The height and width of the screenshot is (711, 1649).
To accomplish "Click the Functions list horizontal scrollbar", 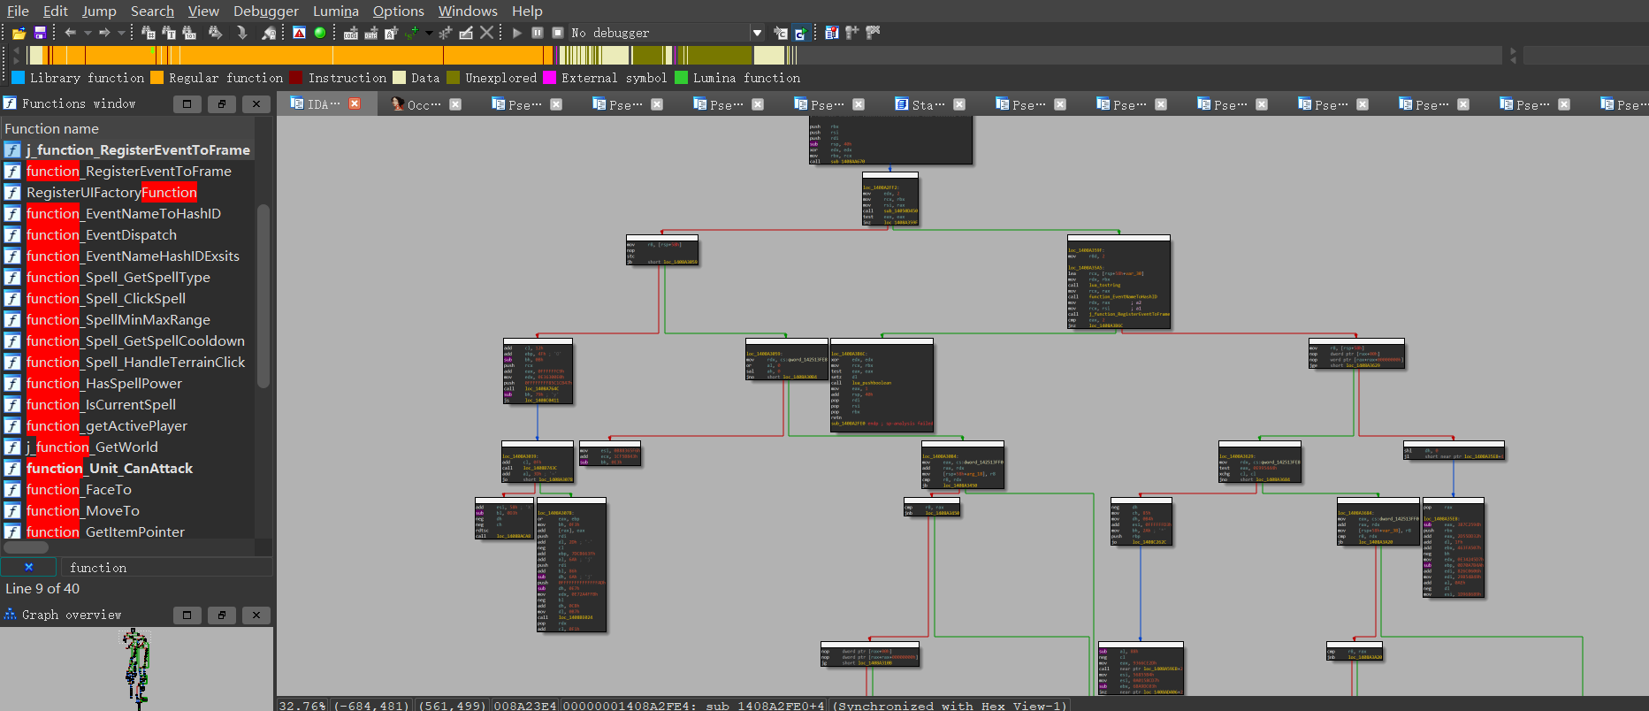I will click(x=27, y=547).
